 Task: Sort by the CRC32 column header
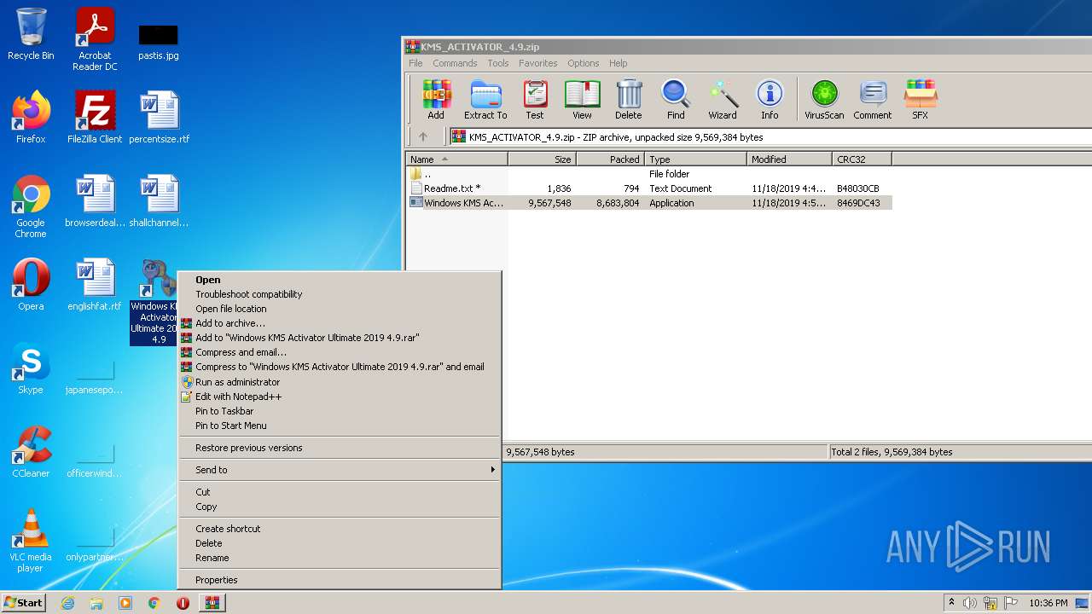(x=862, y=159)
